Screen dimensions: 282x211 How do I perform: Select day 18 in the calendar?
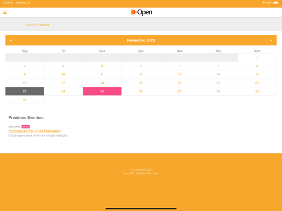(102, 83)
